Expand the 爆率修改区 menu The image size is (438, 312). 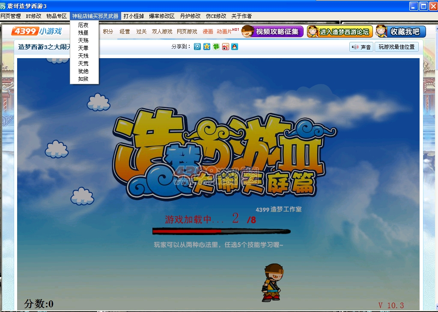coord(162,16)
